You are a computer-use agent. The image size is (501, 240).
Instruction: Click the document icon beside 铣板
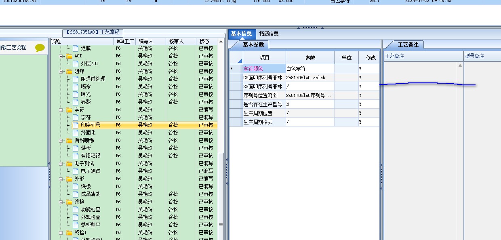click(76, 187)
